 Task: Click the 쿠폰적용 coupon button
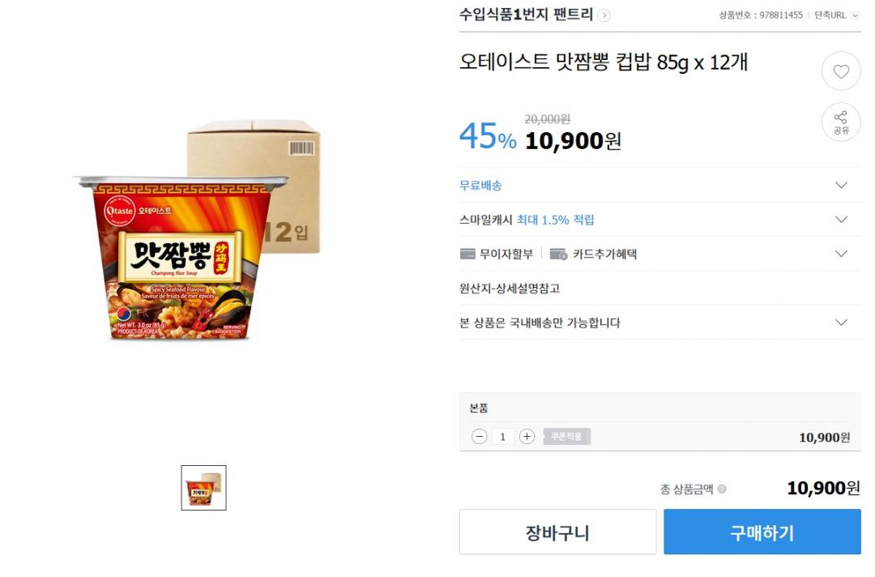click(566, 437)
